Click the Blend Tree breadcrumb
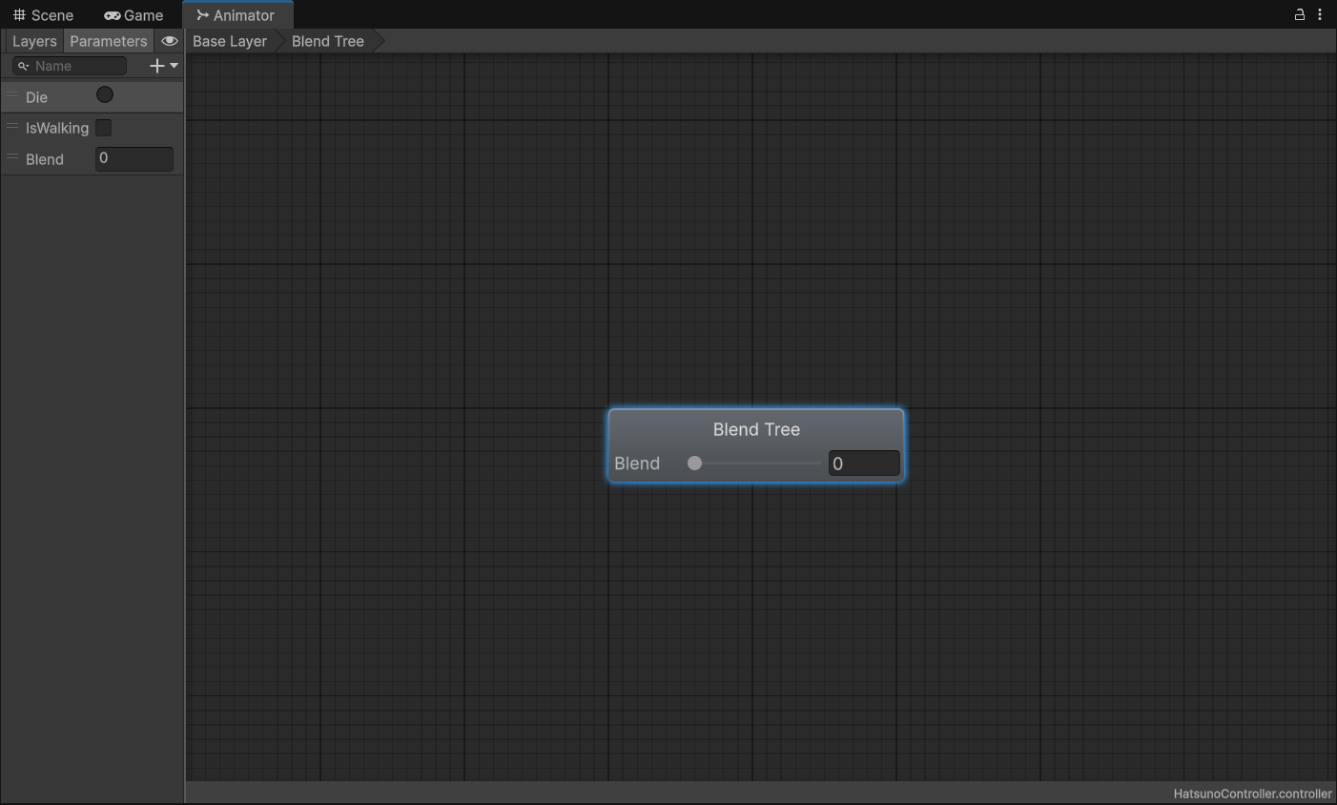This screenshot has height=805, width=1337. pos(328,41)
